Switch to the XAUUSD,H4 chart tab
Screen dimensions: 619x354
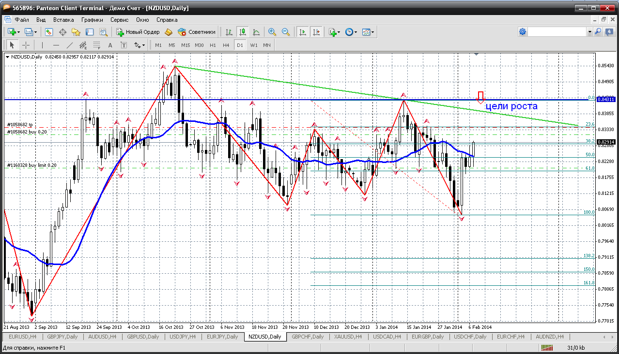pos(348,337)
